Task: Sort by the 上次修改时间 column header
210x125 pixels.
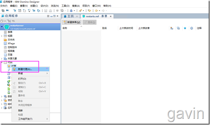Action: pyautogui.click(x=126, y=28)
